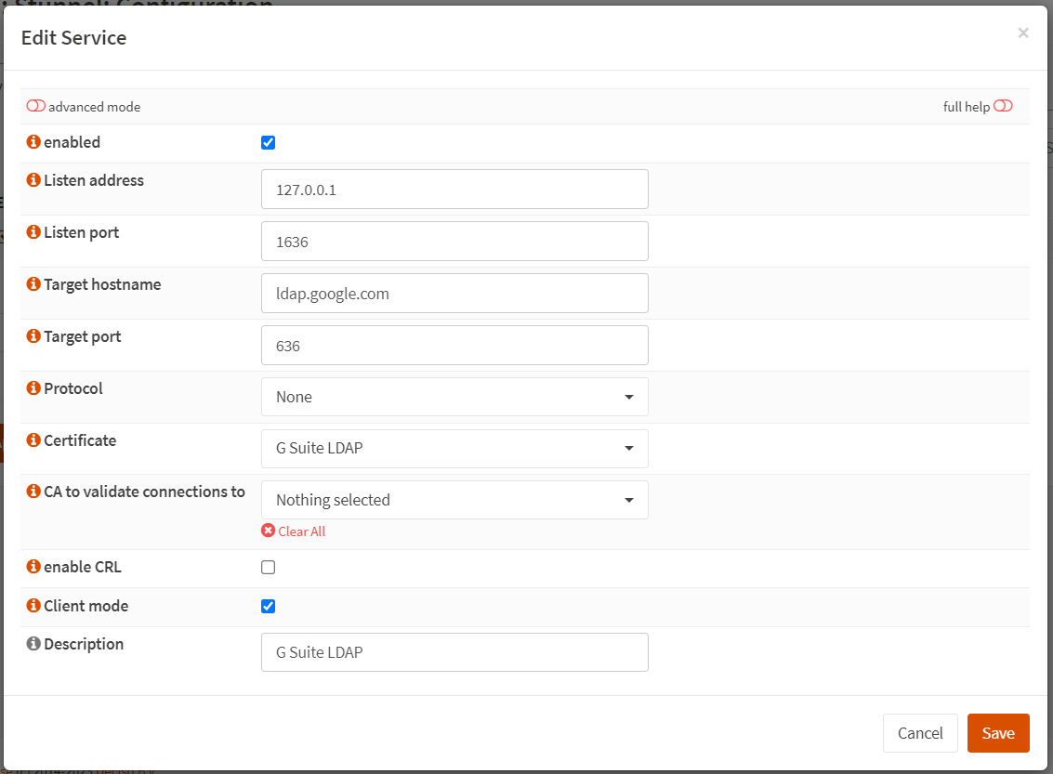Show help for the Certificate field
This screenshot has width=1053, height=774.
tap(33, 439)
